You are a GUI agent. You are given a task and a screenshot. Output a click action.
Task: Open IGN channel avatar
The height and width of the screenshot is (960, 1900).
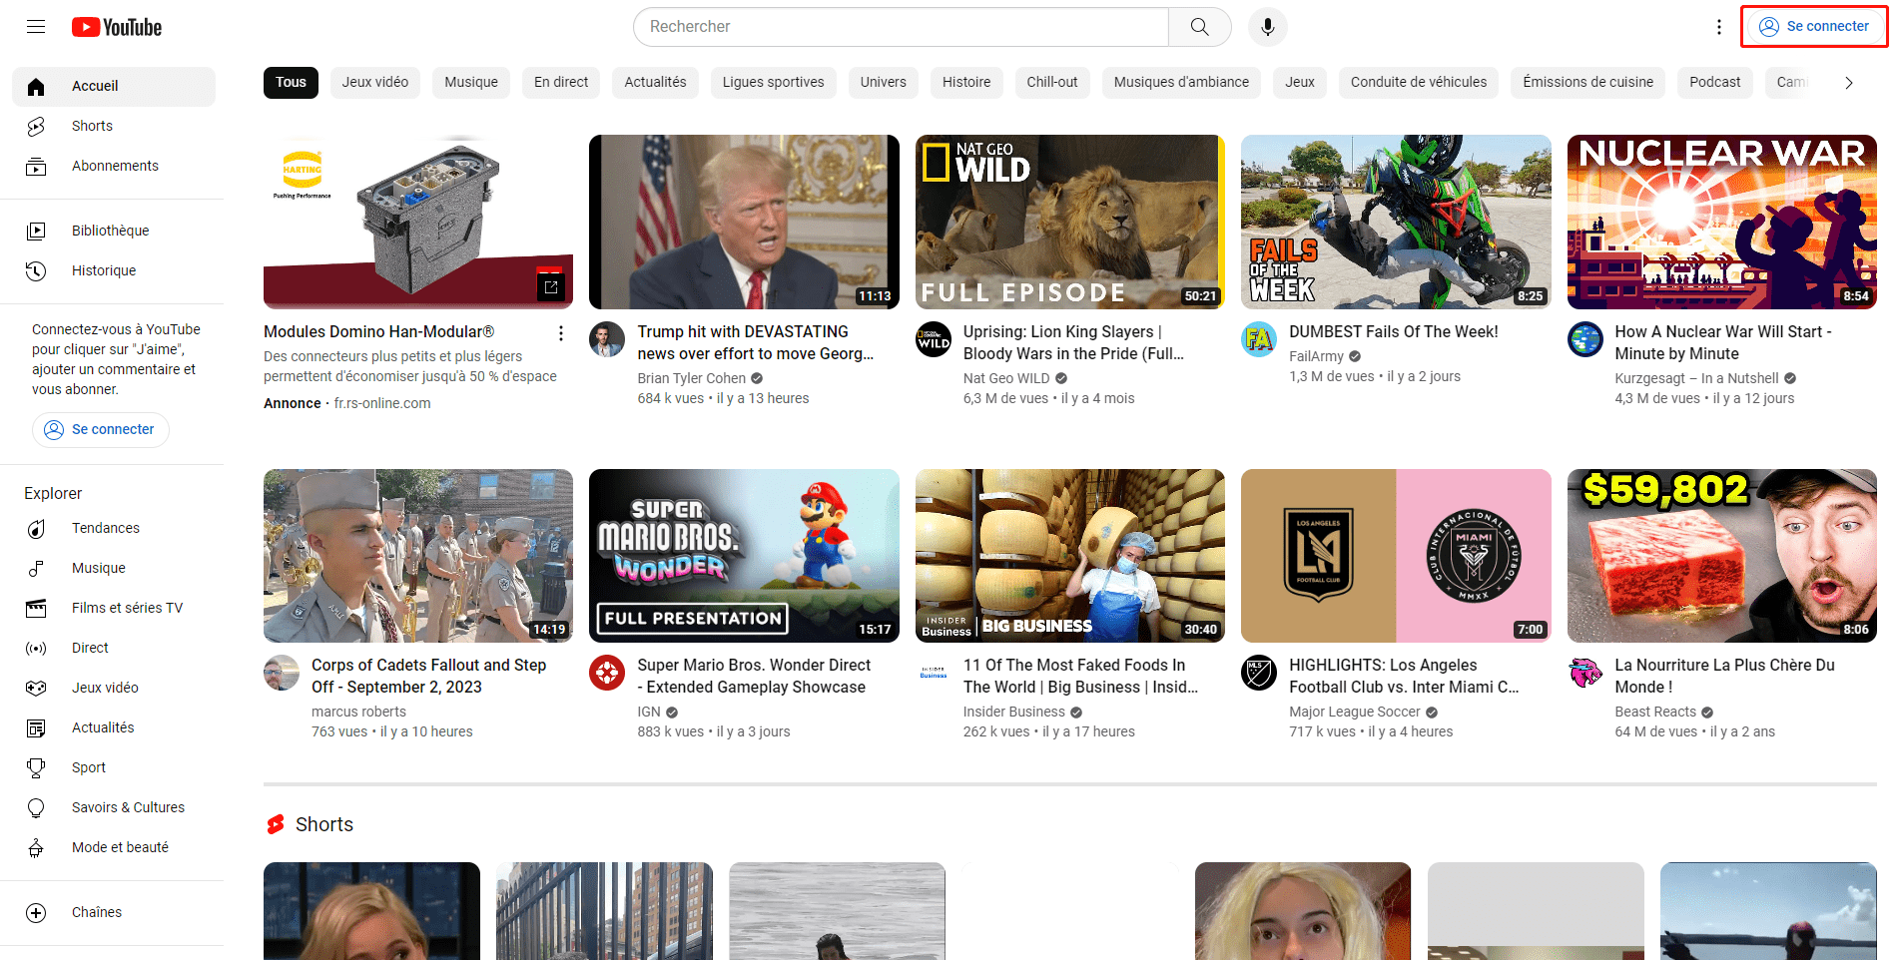pyautogui.click(x=607, y=673)
